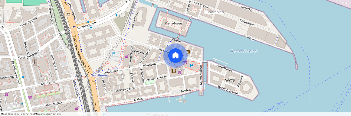Click the Strandboulevarden street label
Viewport: 351px width, 116px height.
[15, 72]
